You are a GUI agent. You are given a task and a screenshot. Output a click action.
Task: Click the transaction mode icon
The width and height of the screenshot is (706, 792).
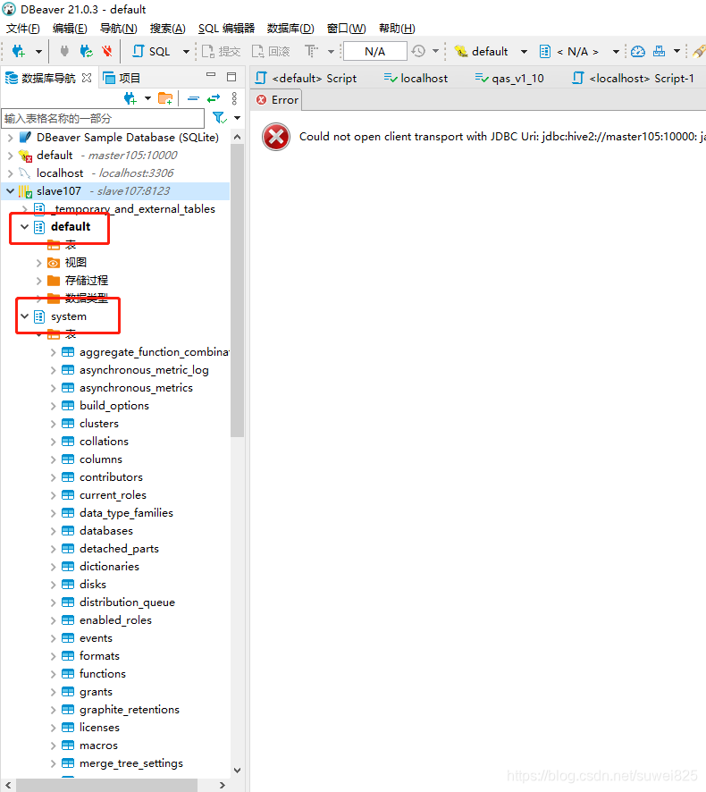[x=311, y=51]
